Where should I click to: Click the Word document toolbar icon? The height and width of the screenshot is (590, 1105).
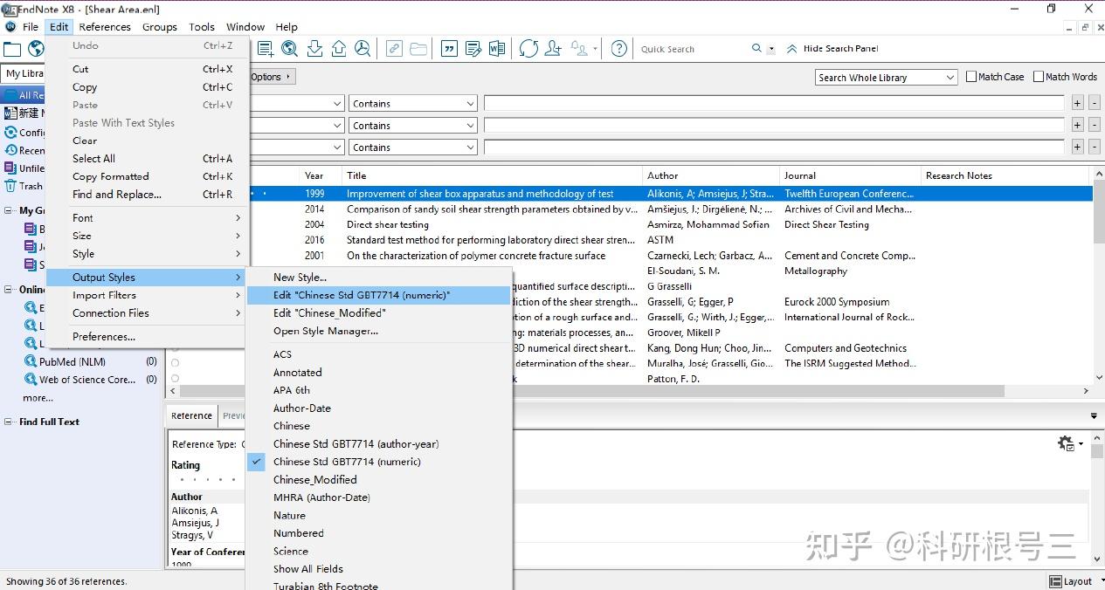497,49
